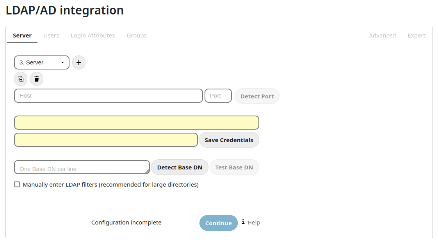The height and width of the screenshot is (244, 438).
Task: Click the "One Base DN per line" field
Action: pos(82,167)
